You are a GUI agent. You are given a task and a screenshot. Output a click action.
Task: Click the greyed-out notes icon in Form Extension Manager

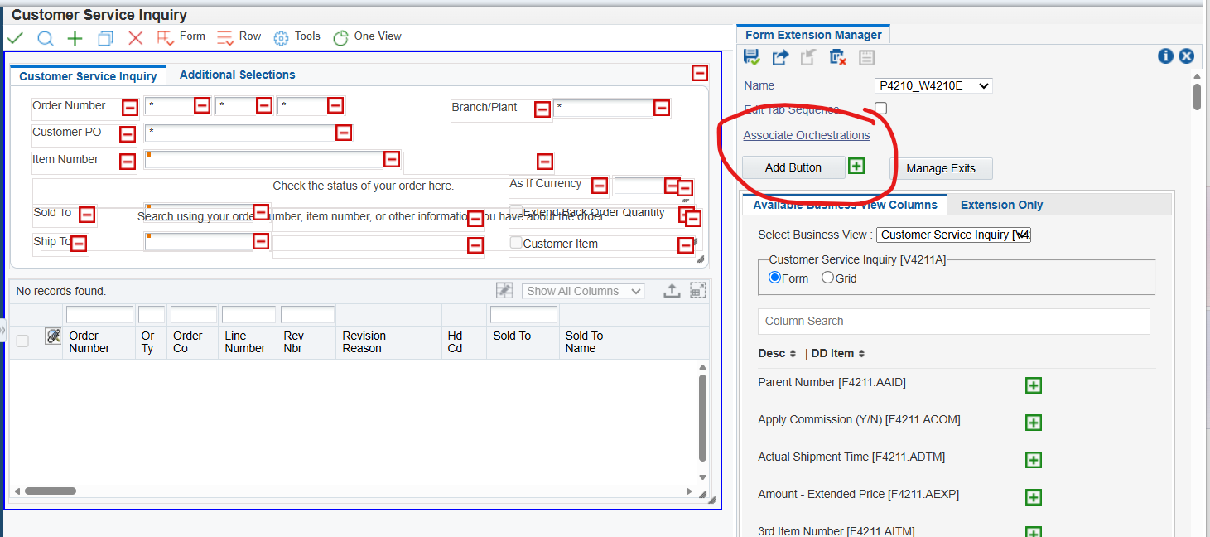866,57
